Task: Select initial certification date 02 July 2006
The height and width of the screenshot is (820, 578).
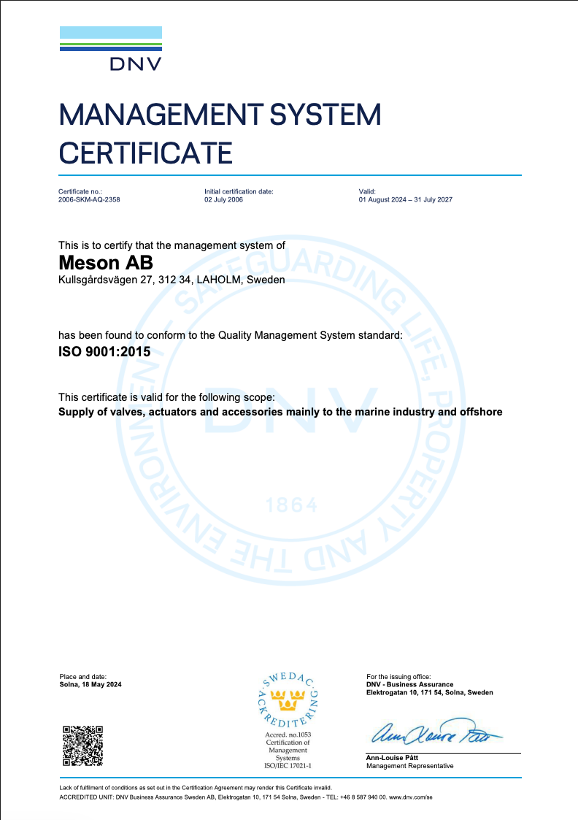Action: [x=223, y=200]
